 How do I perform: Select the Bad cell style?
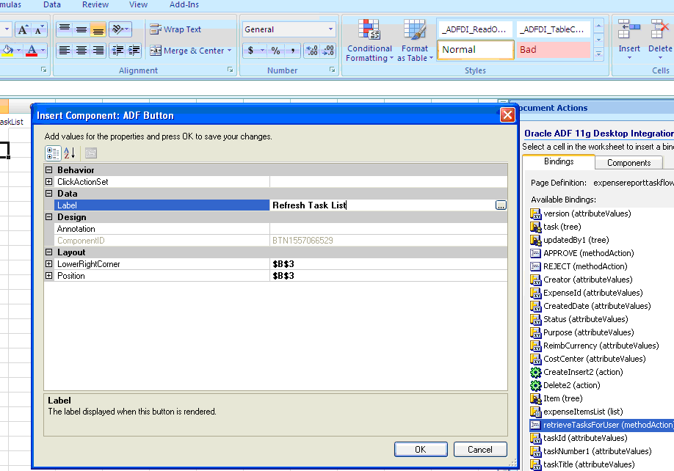point(553,49)
